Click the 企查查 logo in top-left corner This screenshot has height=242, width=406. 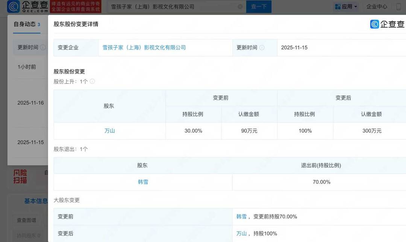tap(26, 7)
